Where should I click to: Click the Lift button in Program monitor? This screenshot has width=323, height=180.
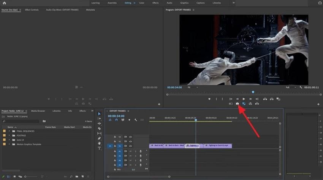tap(265, 99)
